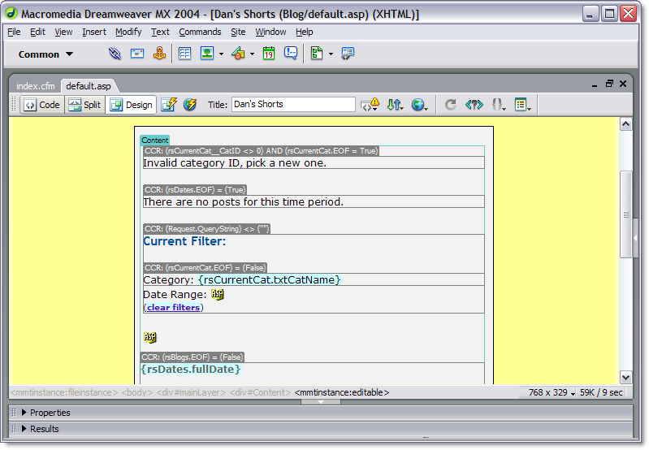This screenshot has height=450, width=649.
Task: Expand the Results panel
Action: point(24,429)
